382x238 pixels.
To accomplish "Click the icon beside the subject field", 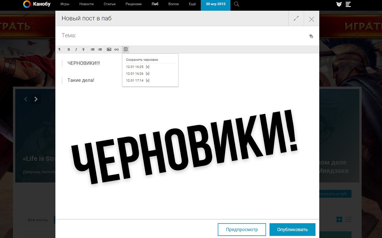I will pyautogui.click(x=311, y=36).
